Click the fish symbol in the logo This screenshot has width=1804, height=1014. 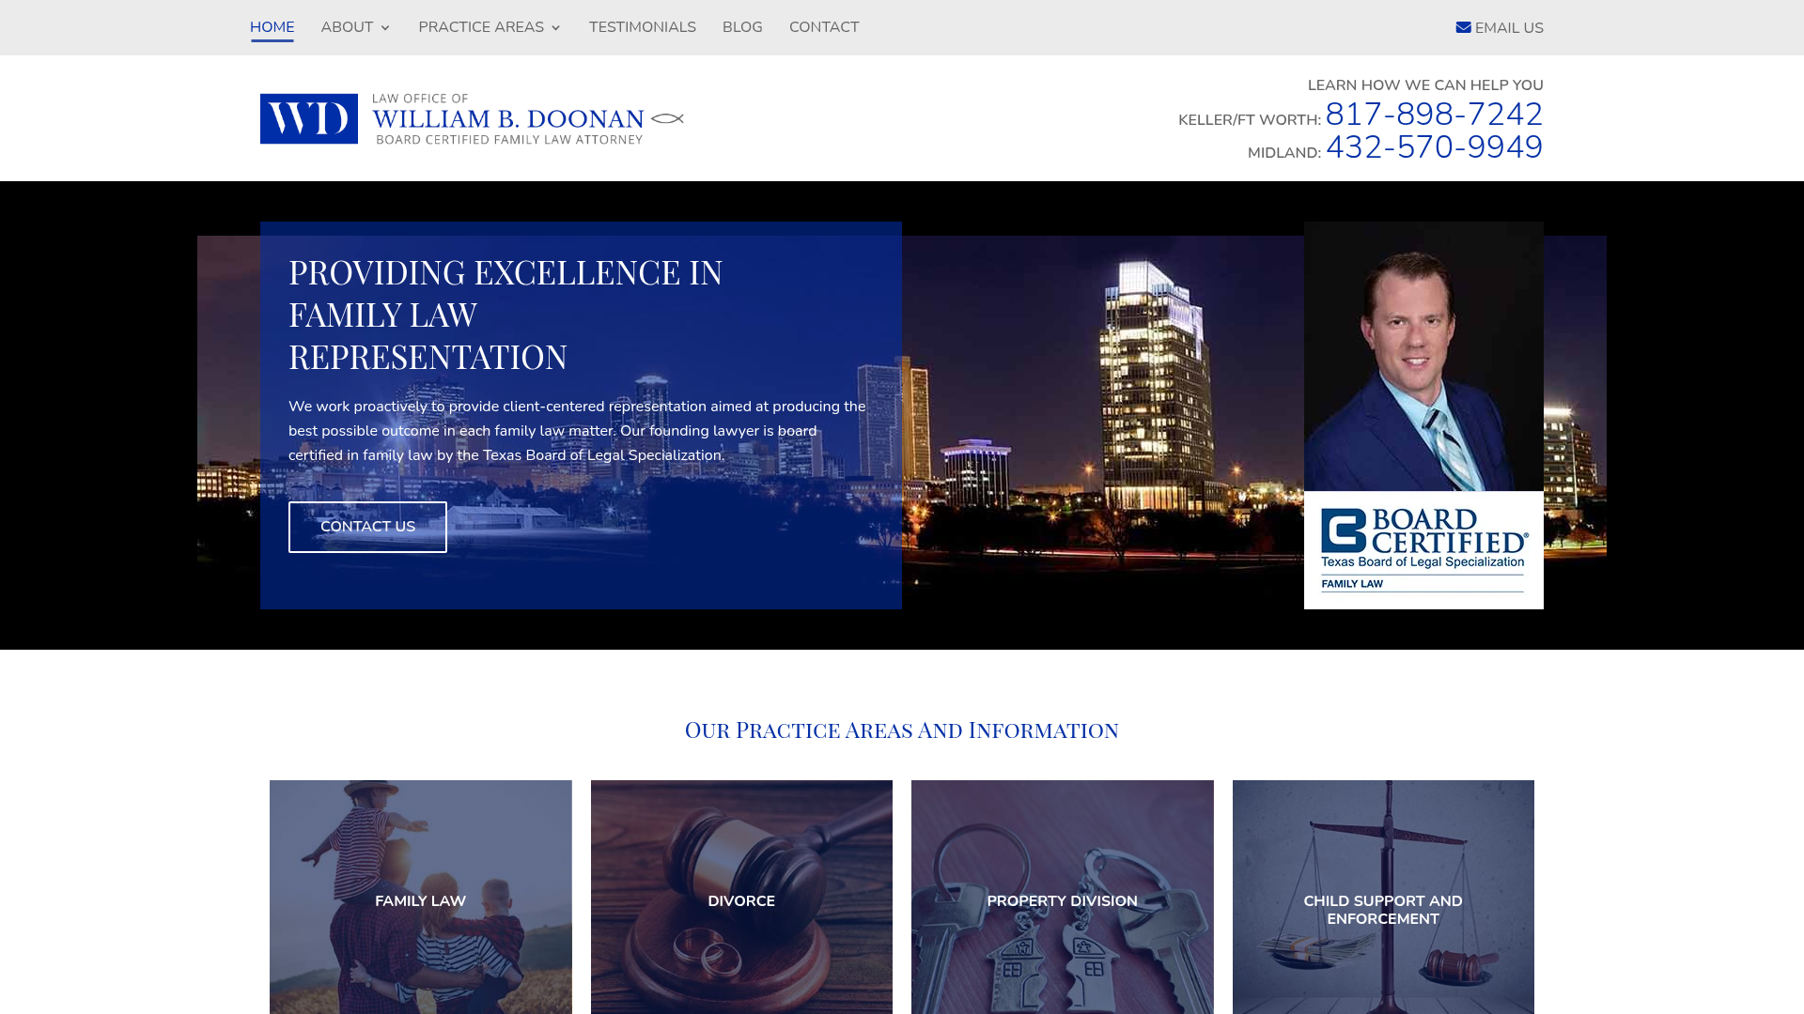(667, 118)
